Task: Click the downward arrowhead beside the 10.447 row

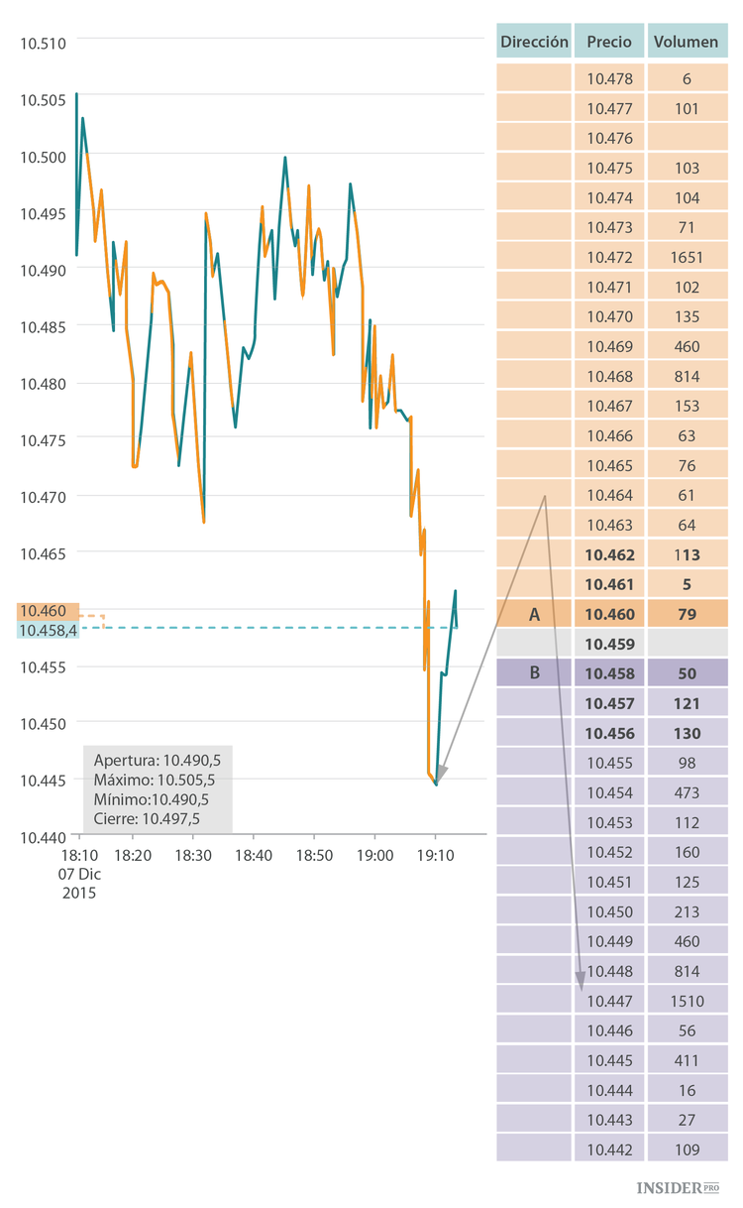Action: click(581, 981)
